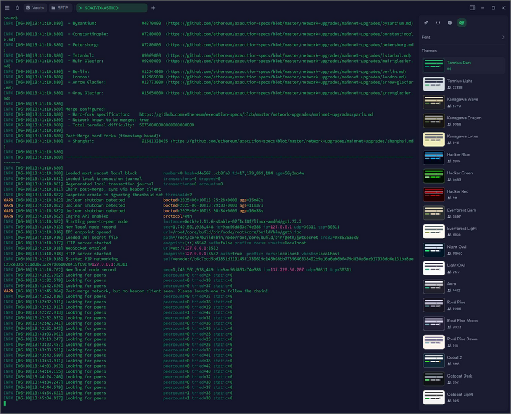The width and height of the screenshot is (511, 414).
Task: Click the istanbul.md upgrade URL
Action: (289, 55)
